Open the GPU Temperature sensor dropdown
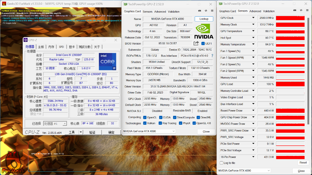Image resolution: width=312 pixels, height=175 pixels. [253, 31]
